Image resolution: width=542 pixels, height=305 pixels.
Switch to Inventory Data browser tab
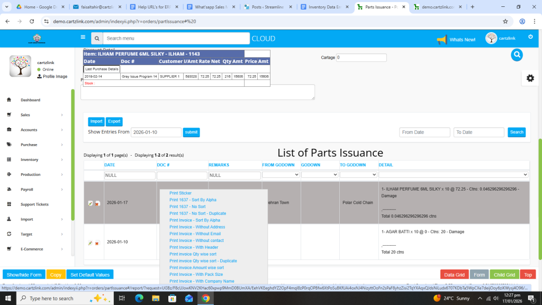point(324,7)
